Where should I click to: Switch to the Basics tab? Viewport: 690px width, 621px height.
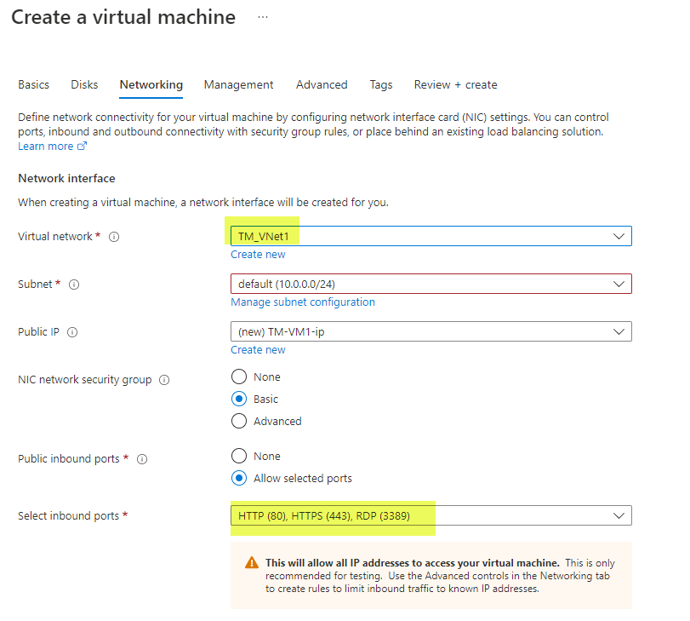[33, 84]
